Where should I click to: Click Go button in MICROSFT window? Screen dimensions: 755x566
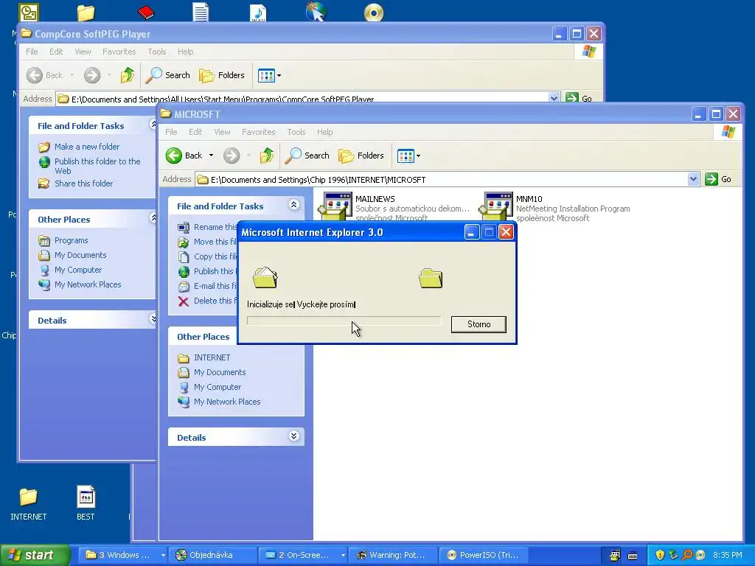[x=718, y=180]
